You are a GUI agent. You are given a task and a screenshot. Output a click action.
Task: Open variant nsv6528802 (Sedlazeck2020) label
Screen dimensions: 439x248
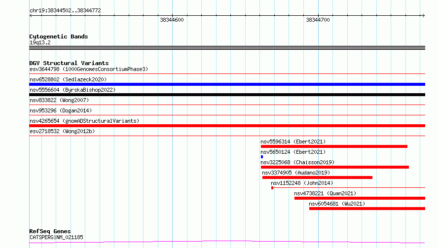(x=68, y=79)
